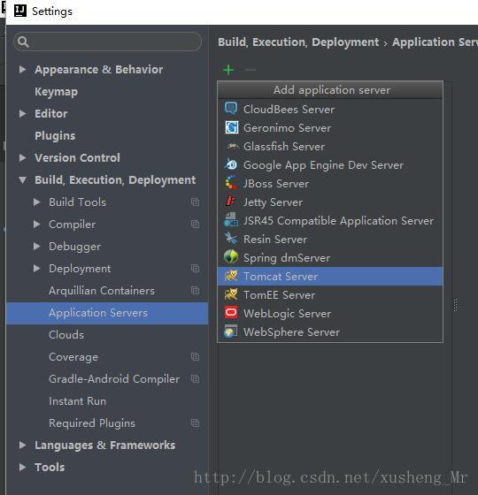Click the Jetty Server icon

coord(231,202)
